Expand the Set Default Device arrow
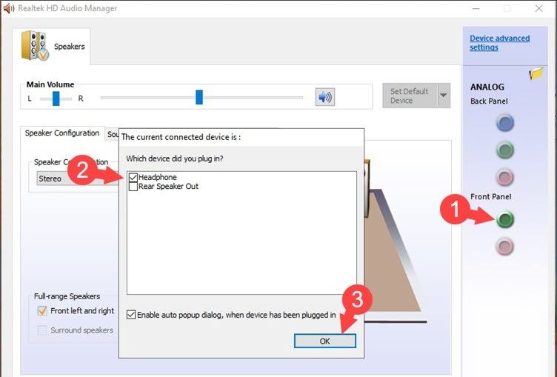The image size is (557, 377). click(444, 96)
